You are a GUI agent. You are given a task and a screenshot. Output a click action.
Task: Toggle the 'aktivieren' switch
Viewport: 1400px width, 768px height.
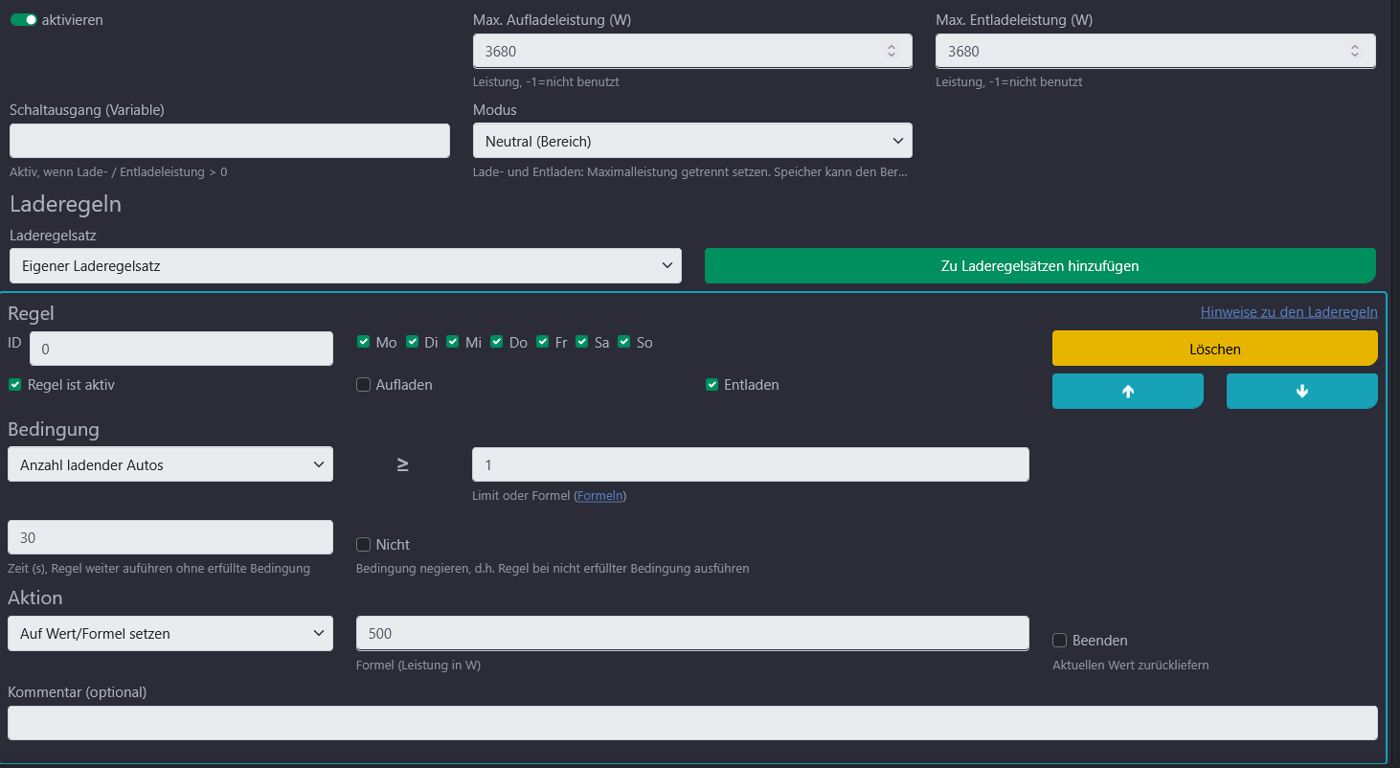click(24, 20)
